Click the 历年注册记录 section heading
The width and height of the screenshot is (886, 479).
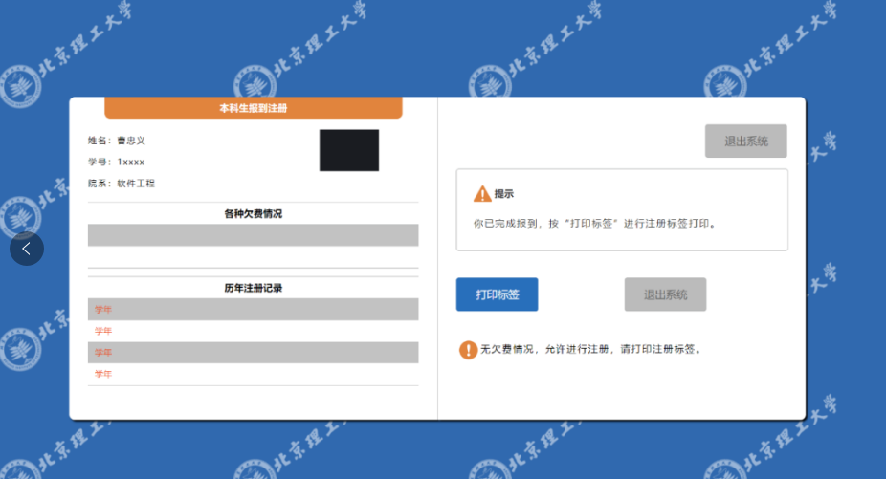point(253,288)
